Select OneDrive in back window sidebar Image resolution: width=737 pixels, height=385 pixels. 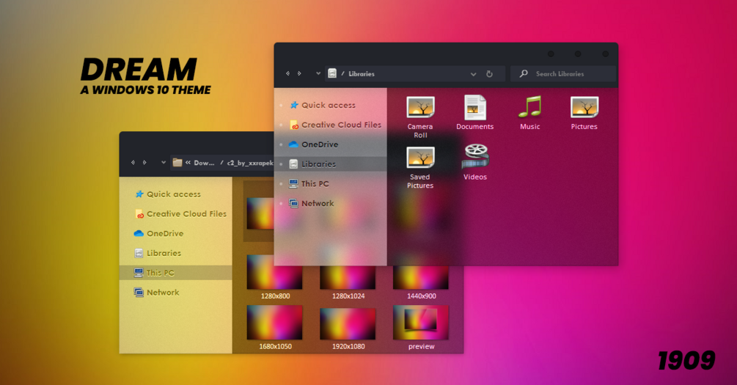(x=176, y=233)
